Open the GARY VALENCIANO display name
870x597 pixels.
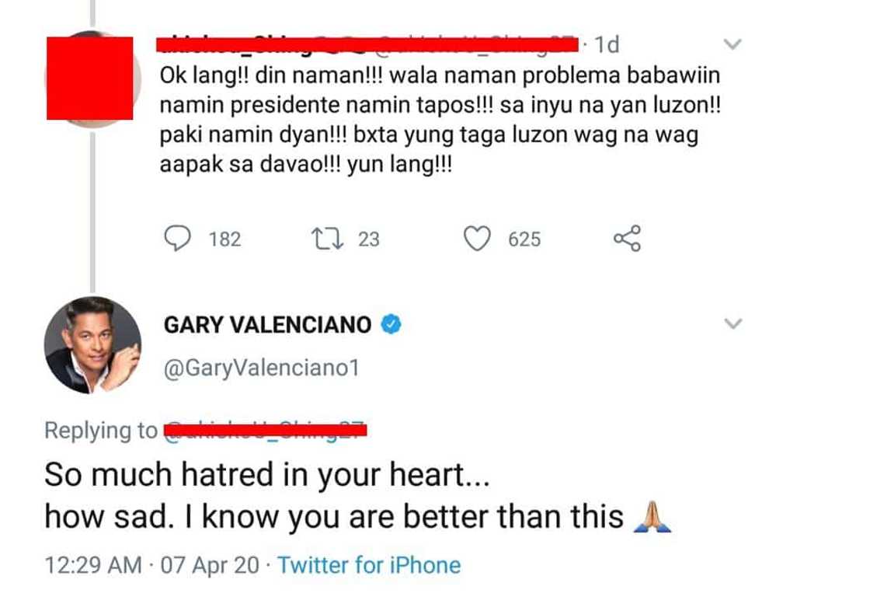(268, 324)
